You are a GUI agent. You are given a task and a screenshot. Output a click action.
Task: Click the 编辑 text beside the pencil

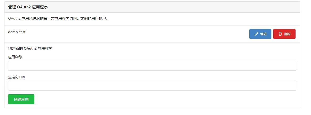point(263,34)
